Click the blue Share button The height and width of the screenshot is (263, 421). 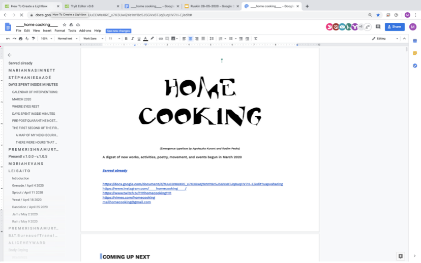395,27
